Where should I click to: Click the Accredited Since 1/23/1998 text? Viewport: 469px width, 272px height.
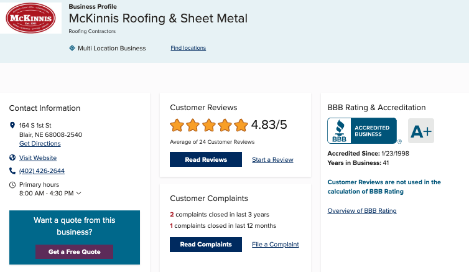point(368,154)
